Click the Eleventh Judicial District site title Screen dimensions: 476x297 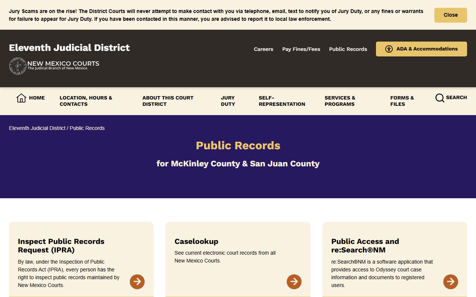coord(70,48)
